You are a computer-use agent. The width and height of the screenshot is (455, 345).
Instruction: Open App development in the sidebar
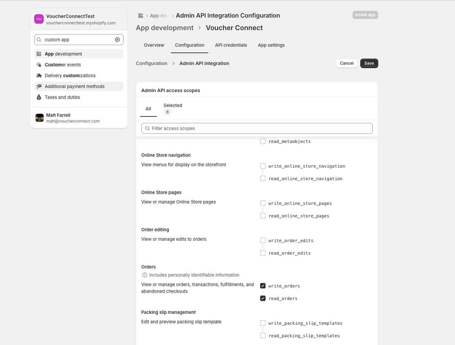coord(63,54)
